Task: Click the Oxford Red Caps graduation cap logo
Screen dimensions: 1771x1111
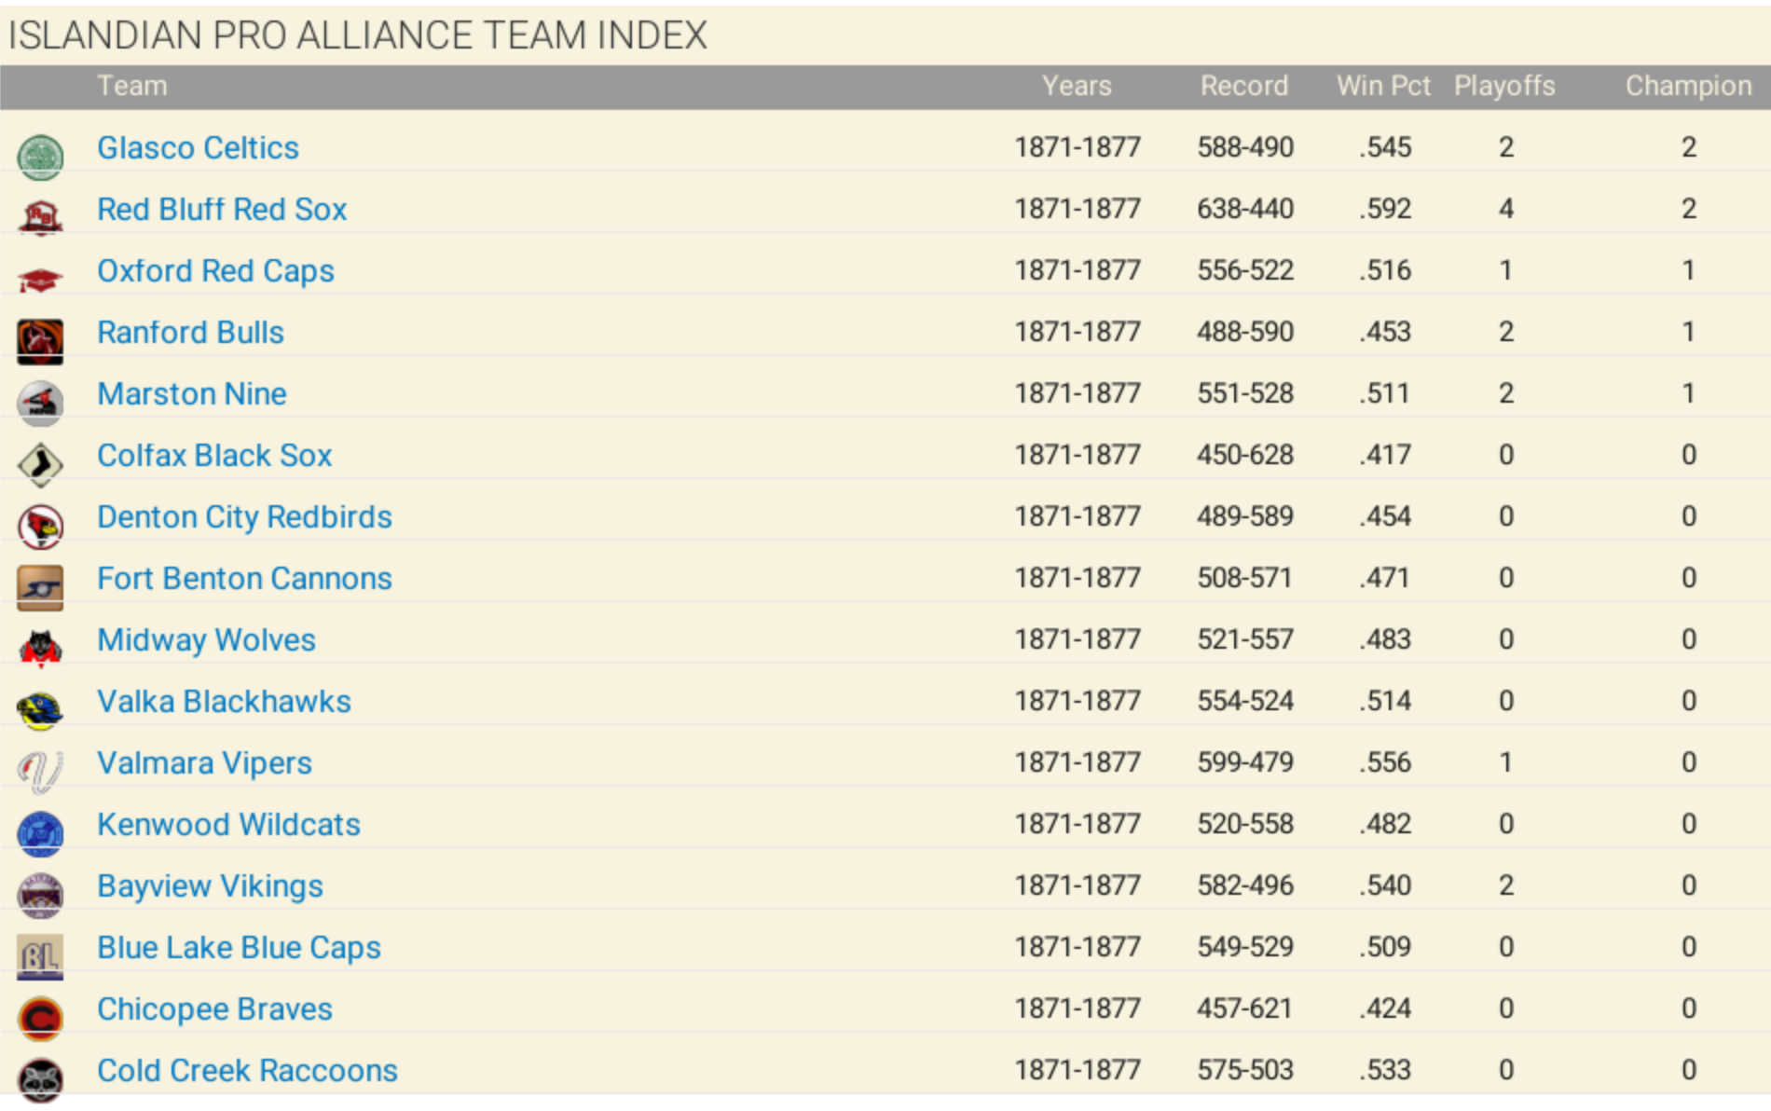Action: click(x=40, y=280)
